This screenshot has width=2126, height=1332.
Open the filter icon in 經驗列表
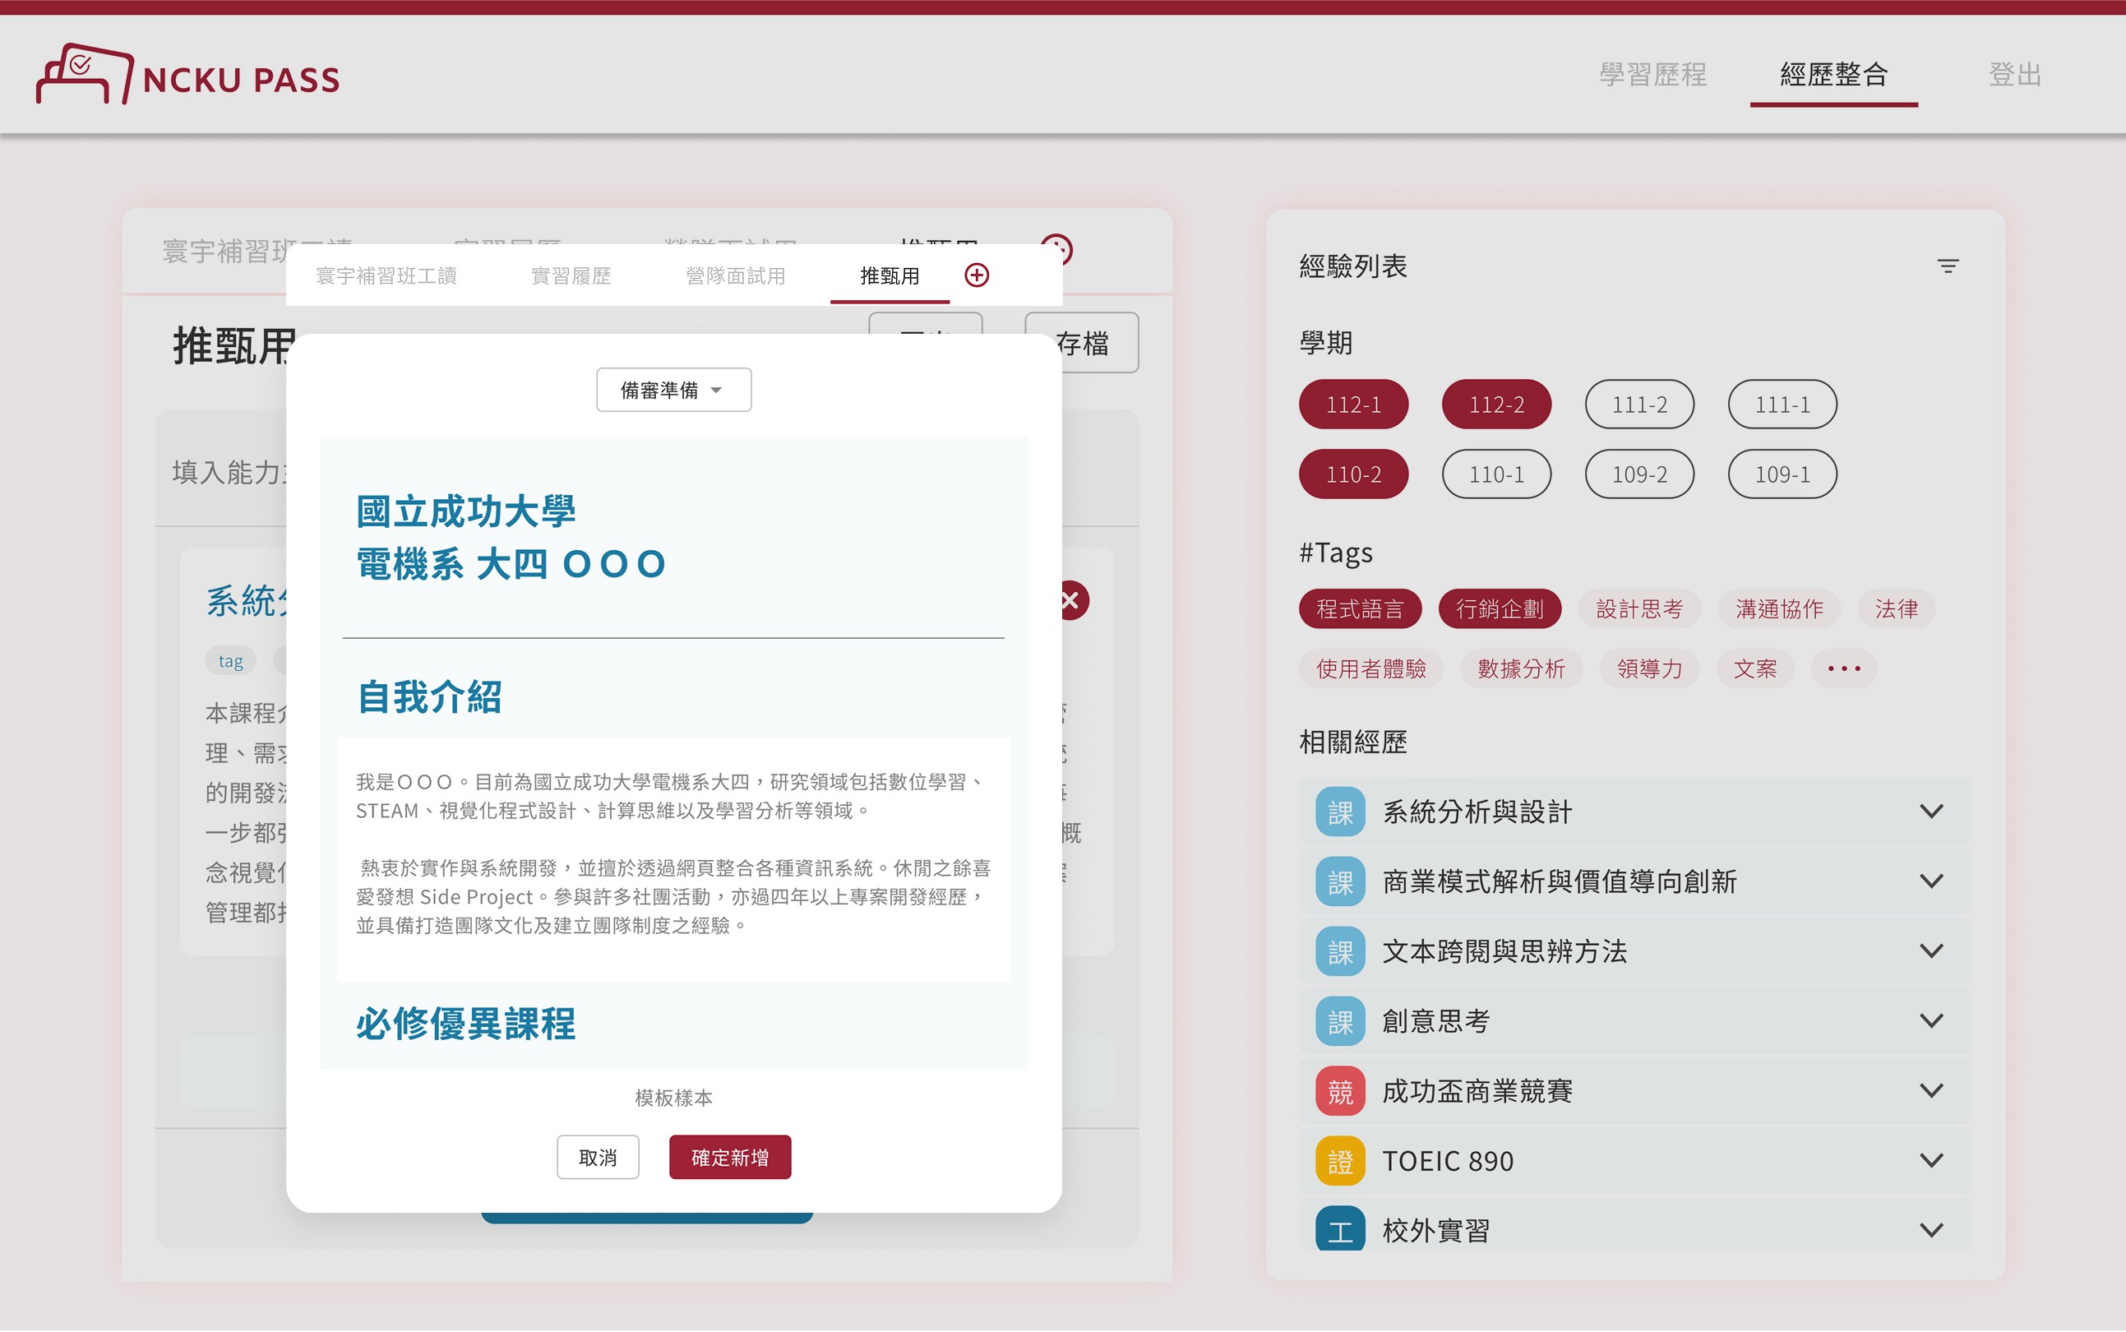(x=1948, y=266)
